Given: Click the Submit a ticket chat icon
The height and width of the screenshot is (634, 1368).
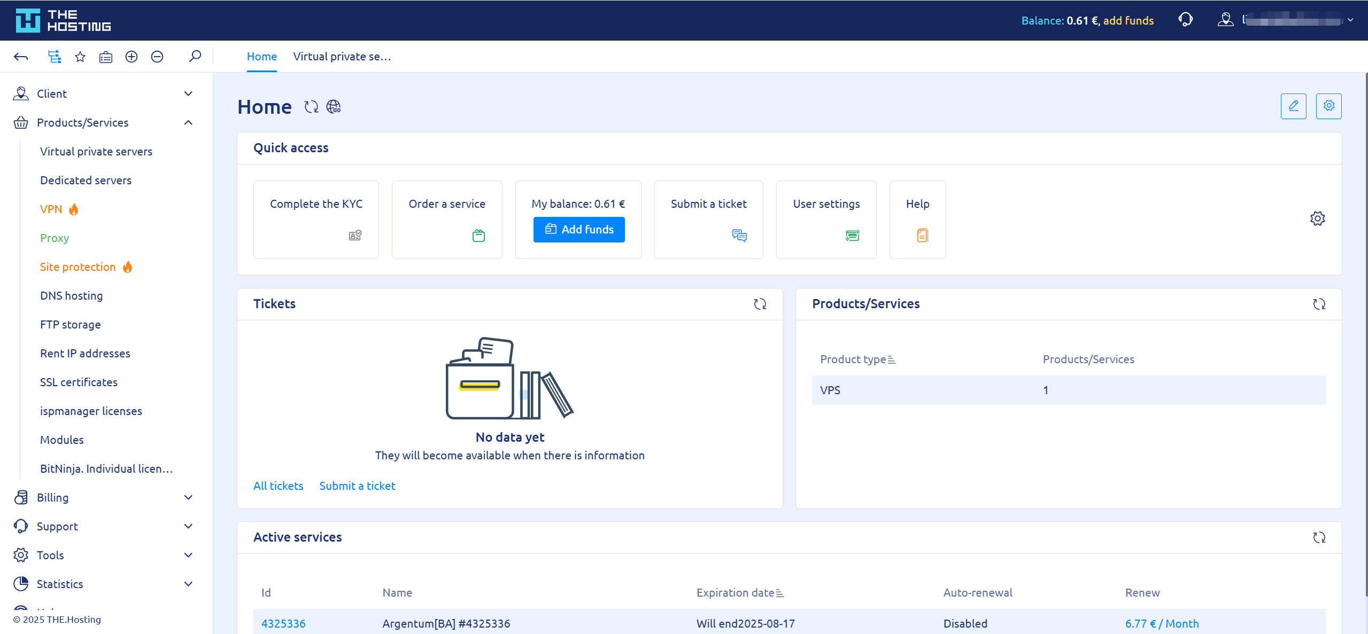Looking at the screenshot, I should point(739,236).
